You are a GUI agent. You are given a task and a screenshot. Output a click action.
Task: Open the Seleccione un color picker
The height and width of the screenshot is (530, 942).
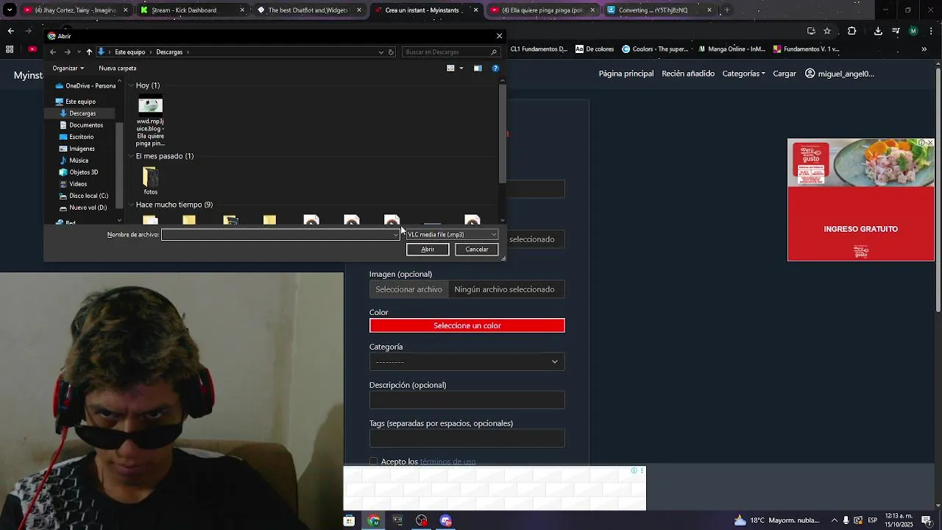[467, 325]
